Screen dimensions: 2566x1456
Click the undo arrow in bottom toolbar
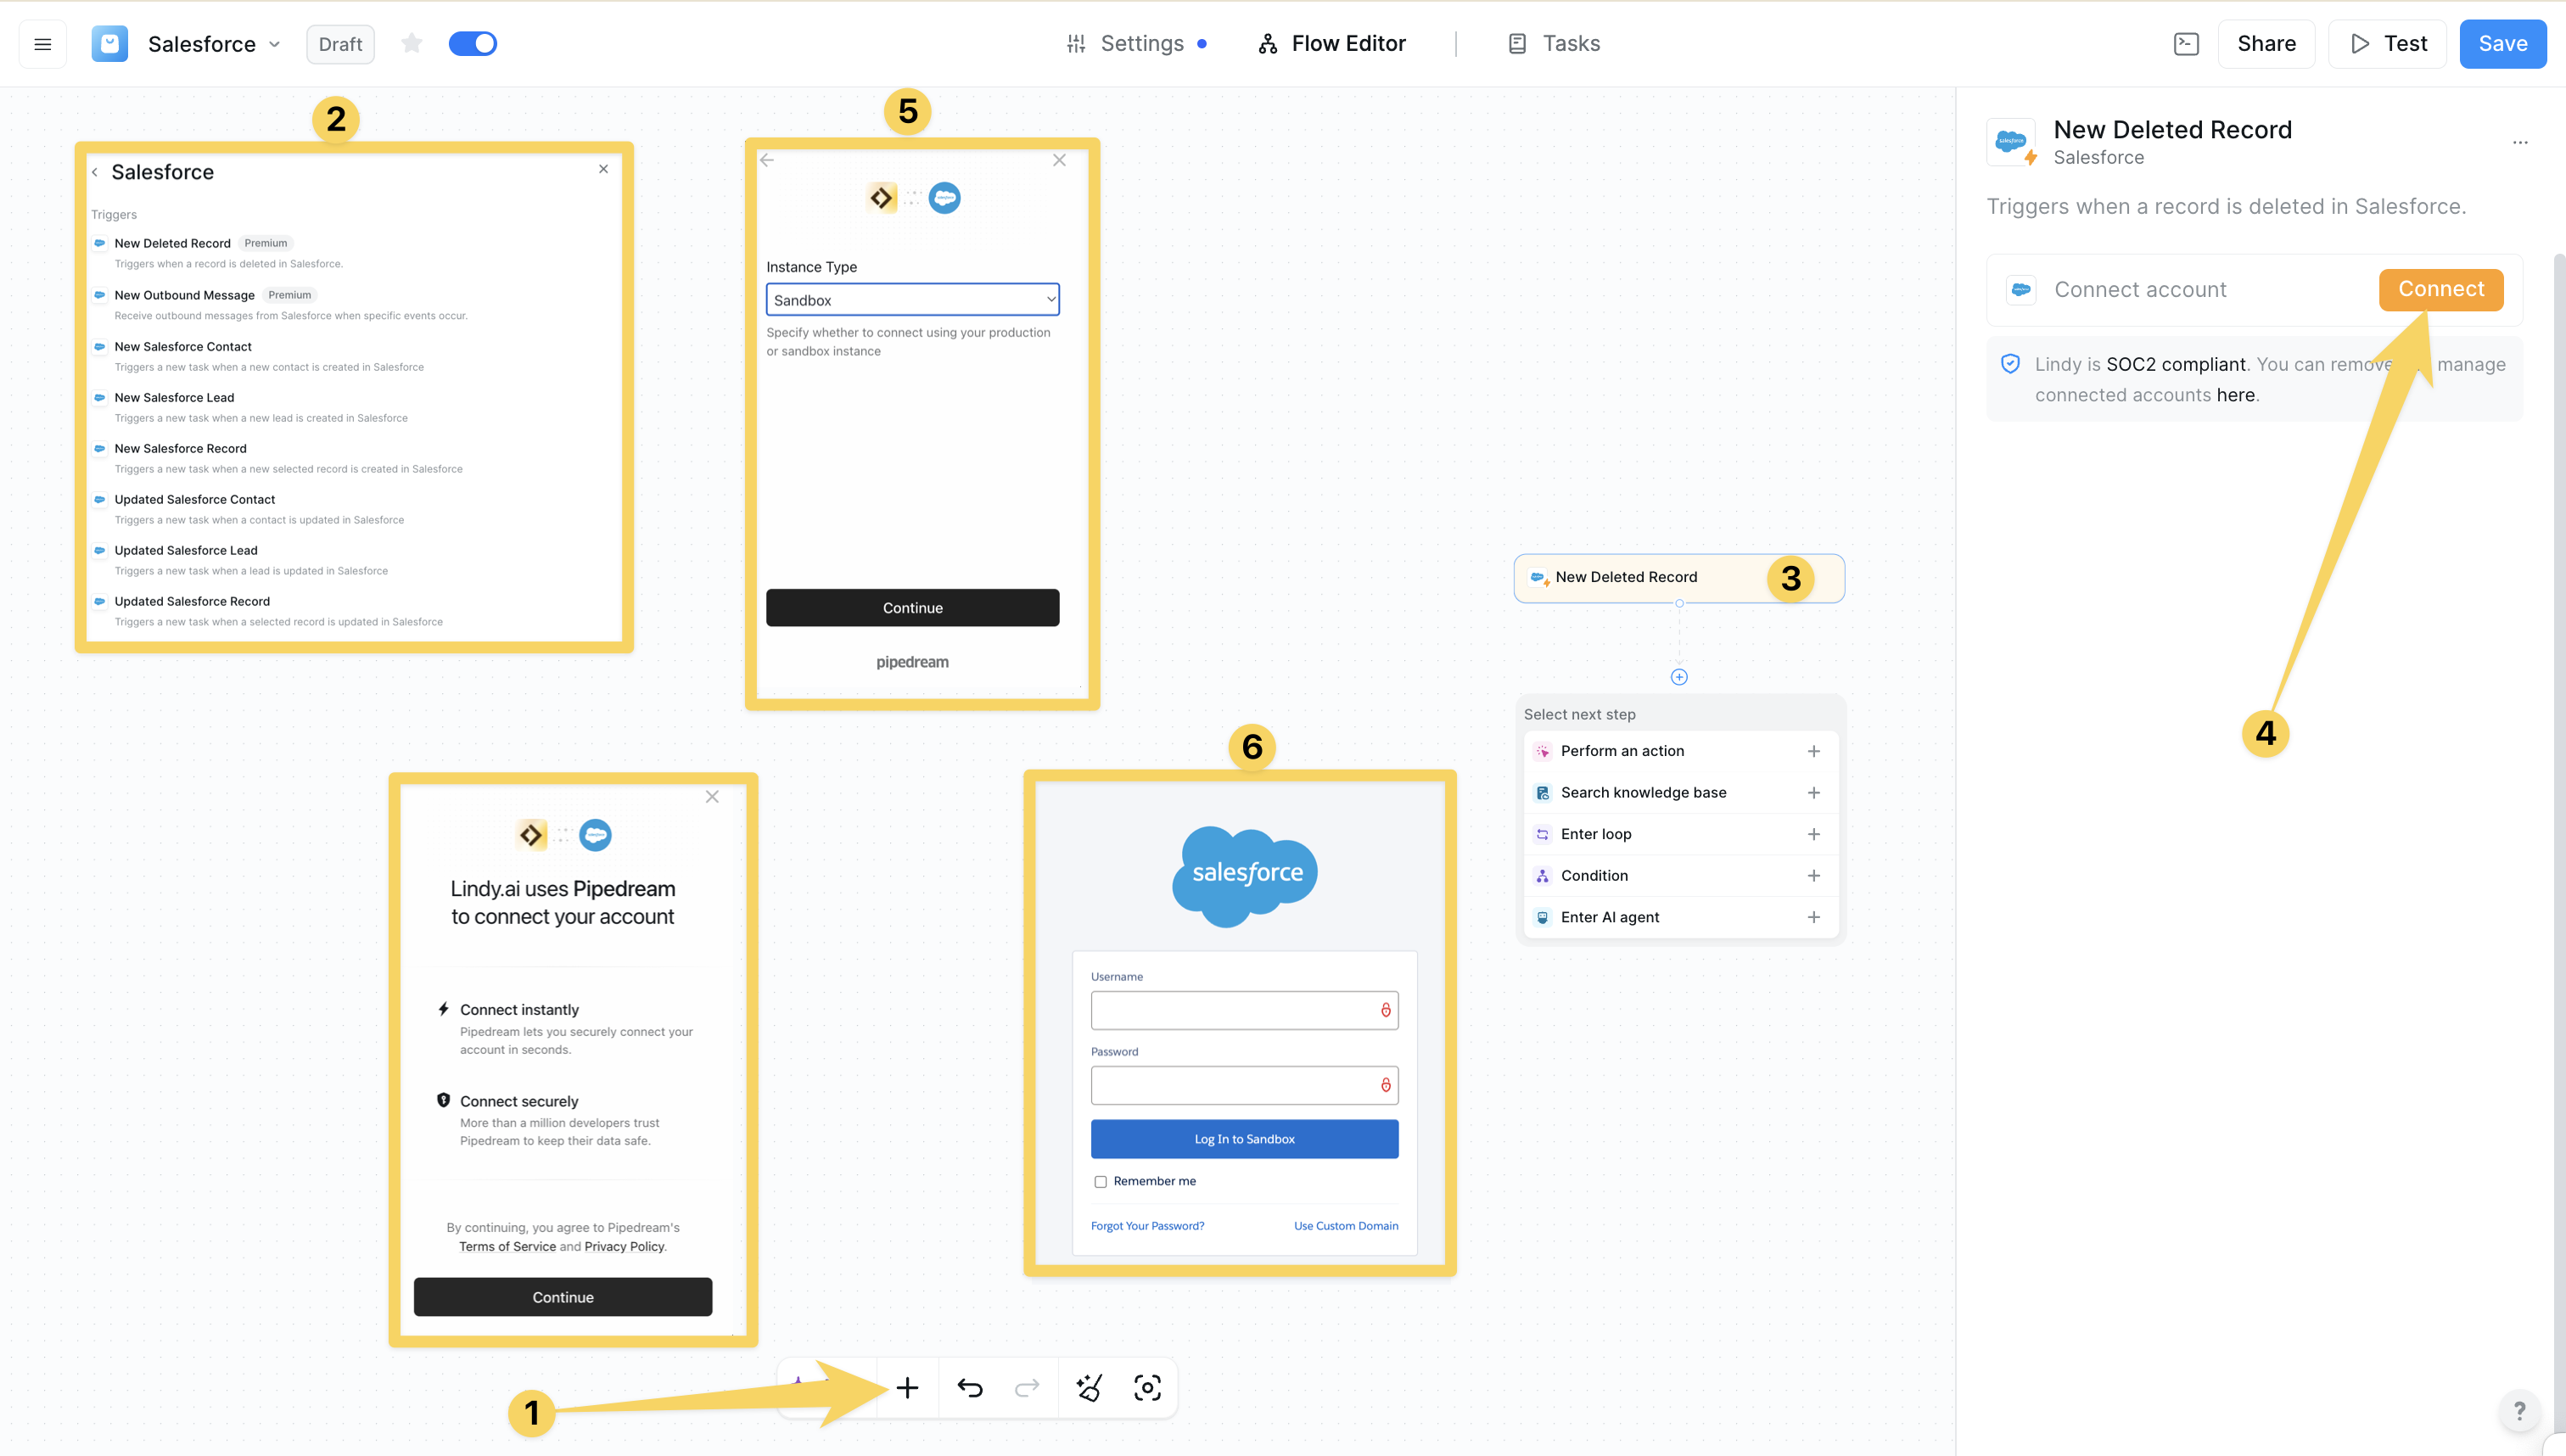coord(969,1388)
